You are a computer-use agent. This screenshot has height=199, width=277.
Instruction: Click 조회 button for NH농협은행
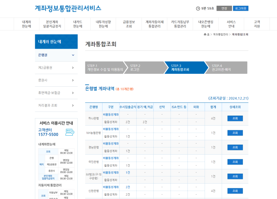click(235, 133)
